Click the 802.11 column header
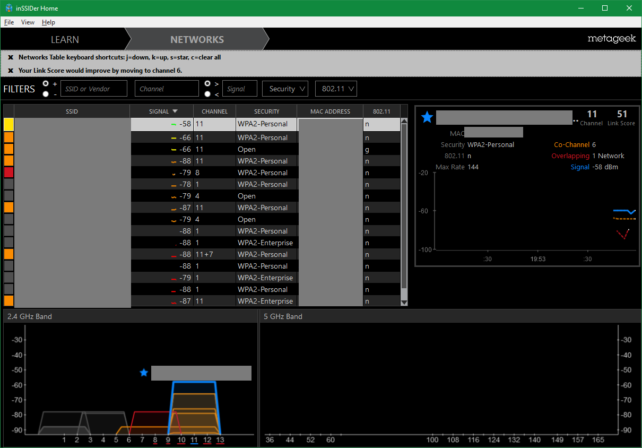Viewport: 642px width, 448px height. (x=381, y=111)
